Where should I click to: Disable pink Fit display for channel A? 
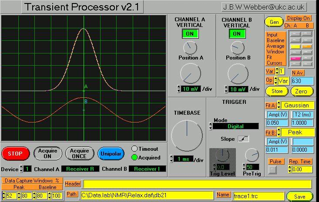click(x=295, y=59)
